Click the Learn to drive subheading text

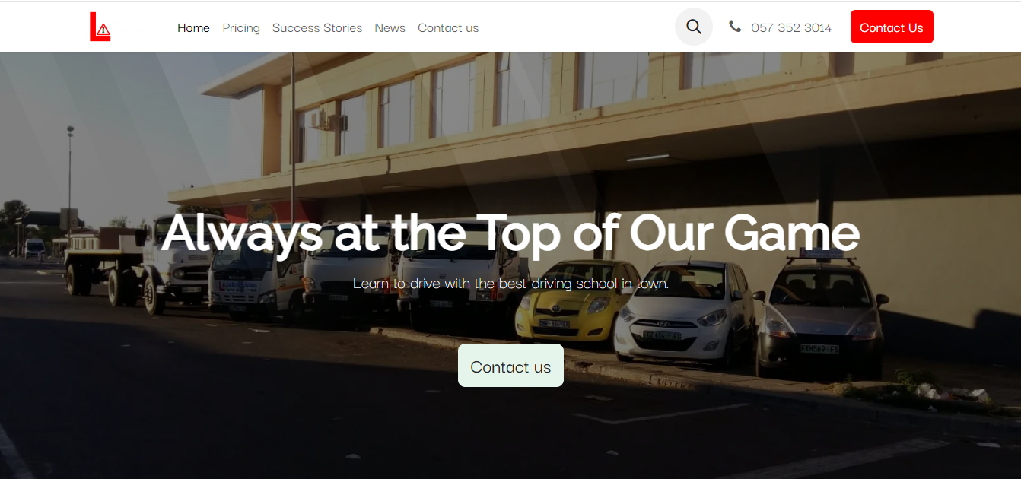(510, 284)
